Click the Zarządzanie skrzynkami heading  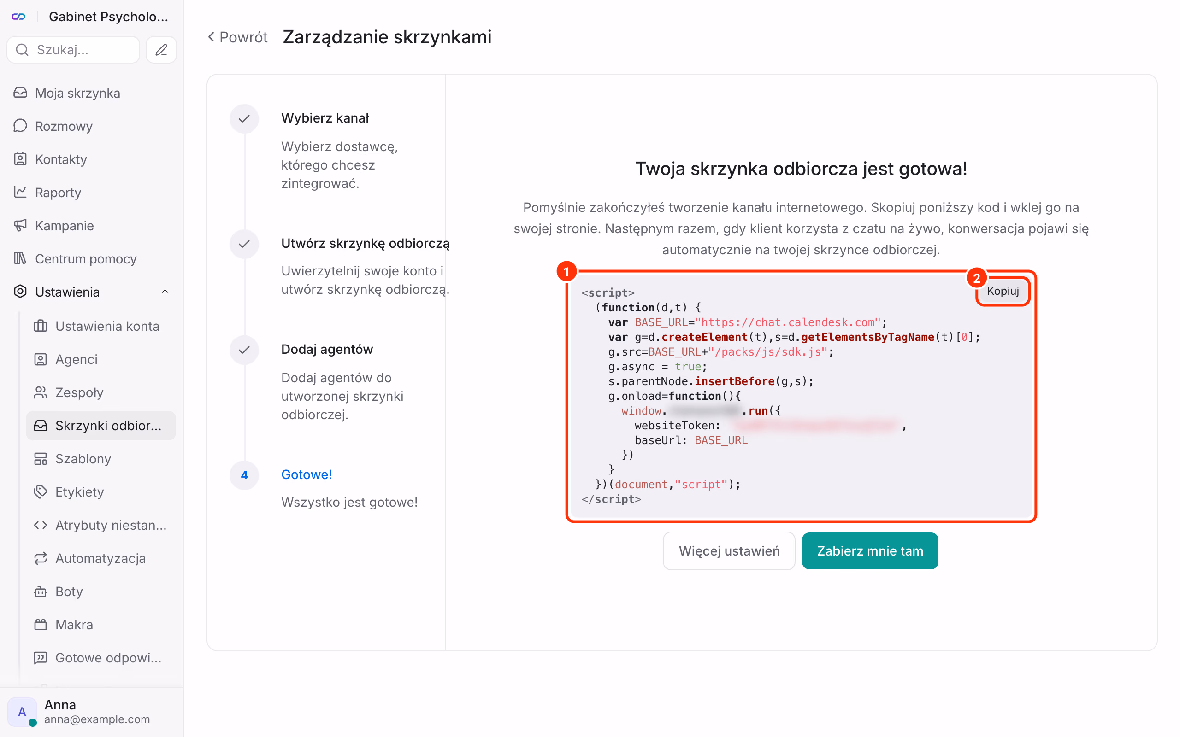[387, 37]
